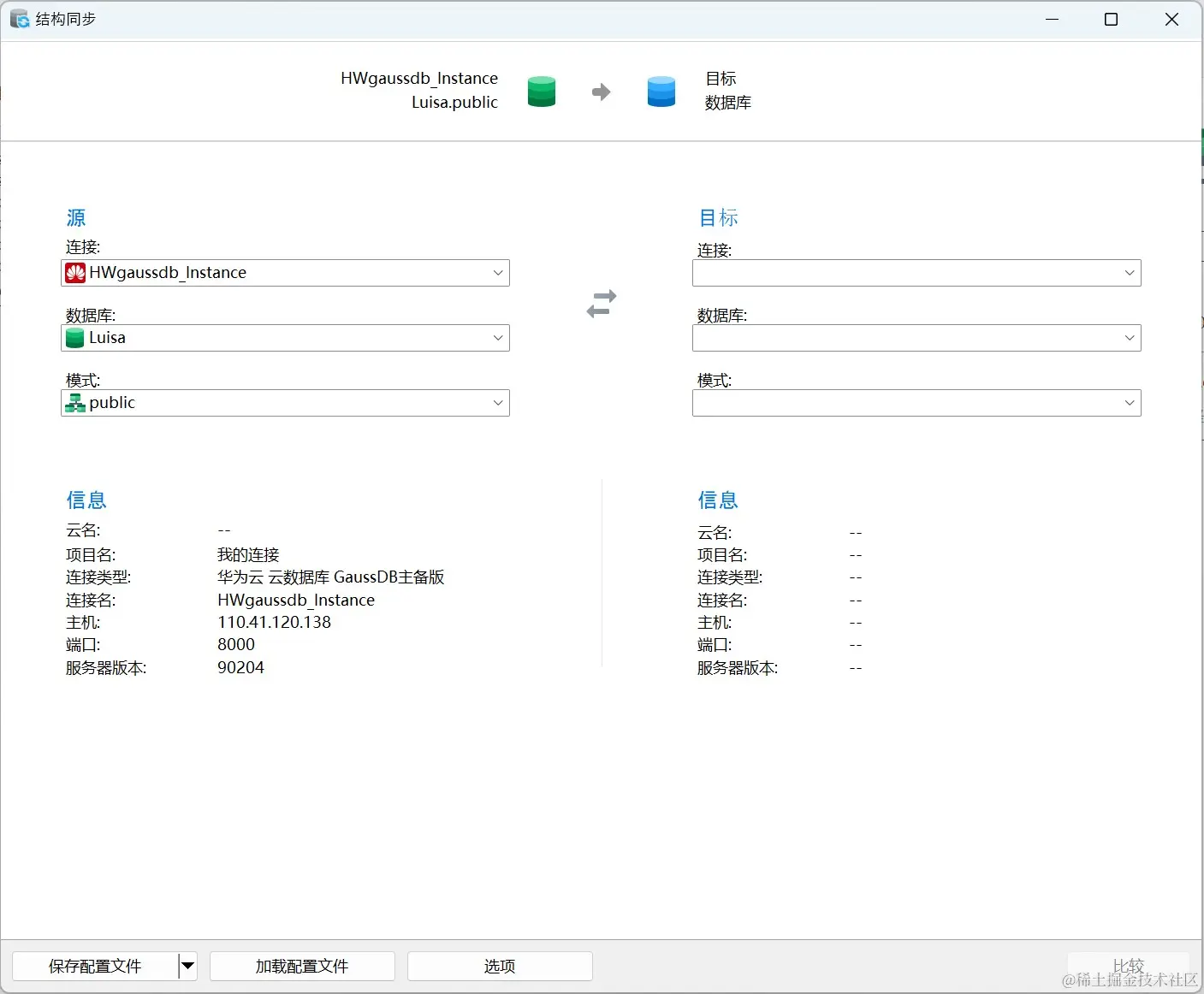Click the public schema icon
This screenshot has height=994, width=1204.
point(75,403)
